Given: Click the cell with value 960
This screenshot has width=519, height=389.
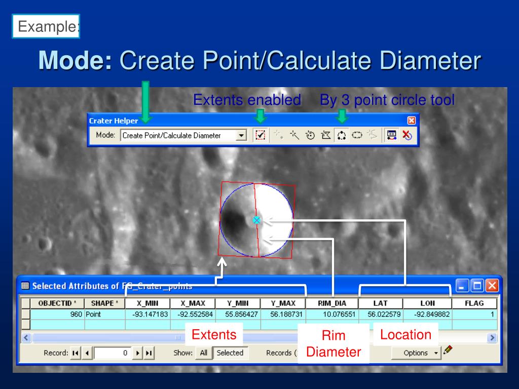Looking at the screenshot, I should pos(57,314).
